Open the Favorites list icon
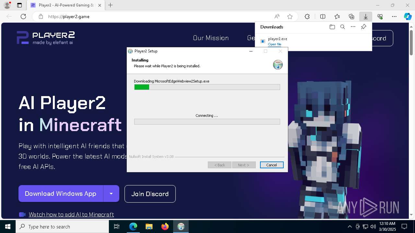Image resolution: width=415 pixels, height=233 pixels. (337, 17)
